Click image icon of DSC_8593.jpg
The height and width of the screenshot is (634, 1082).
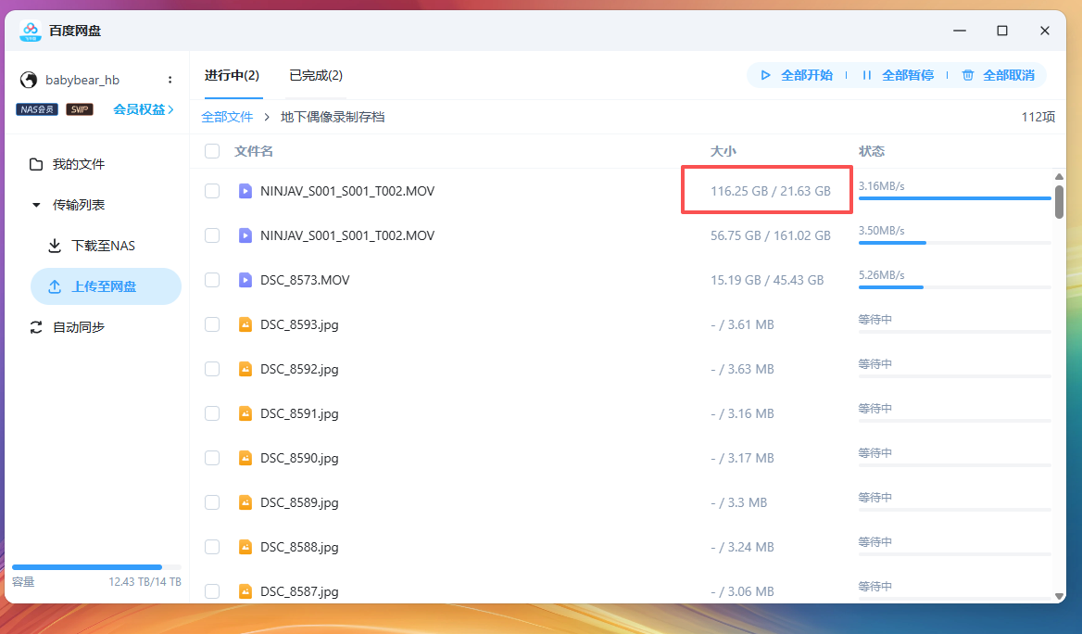click(x=245, y=324)
